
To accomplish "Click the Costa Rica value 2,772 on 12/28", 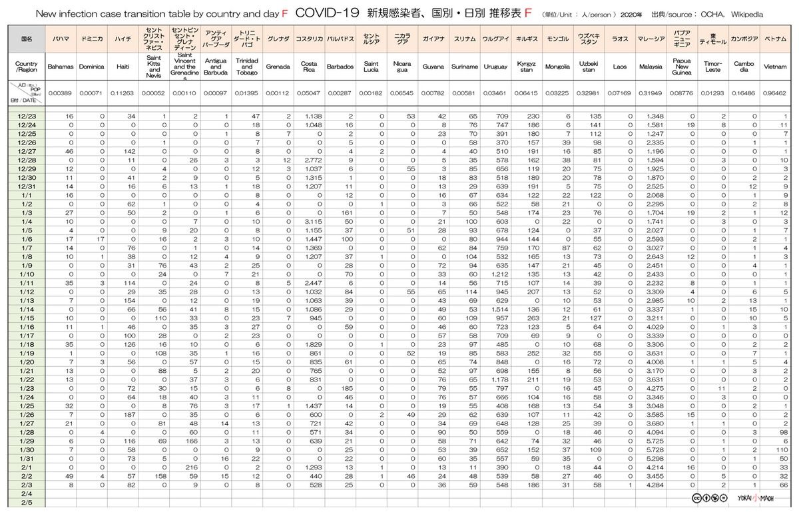I will (x=313, y=160).
